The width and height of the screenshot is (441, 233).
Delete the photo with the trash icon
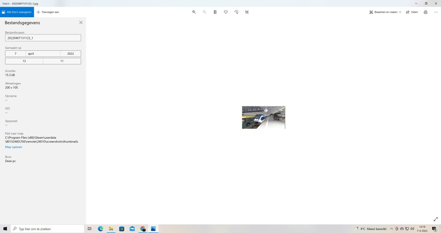pyautogui.click(x=215, y=12)
